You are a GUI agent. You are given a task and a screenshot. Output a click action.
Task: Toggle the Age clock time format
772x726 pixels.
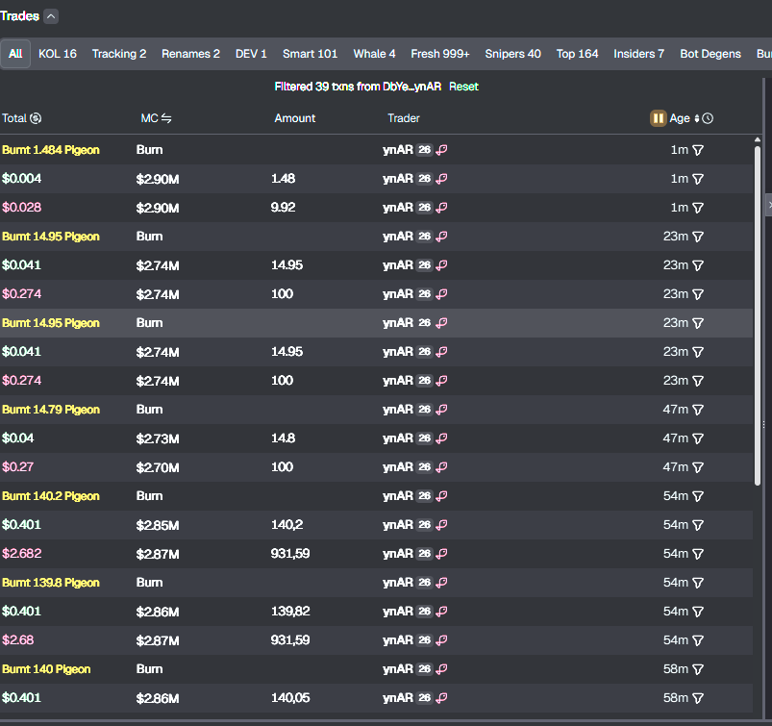point(708,118)
